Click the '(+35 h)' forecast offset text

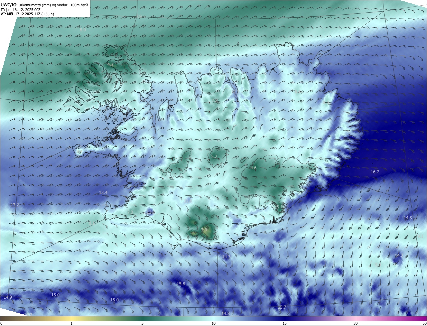[x=48, y=14]
